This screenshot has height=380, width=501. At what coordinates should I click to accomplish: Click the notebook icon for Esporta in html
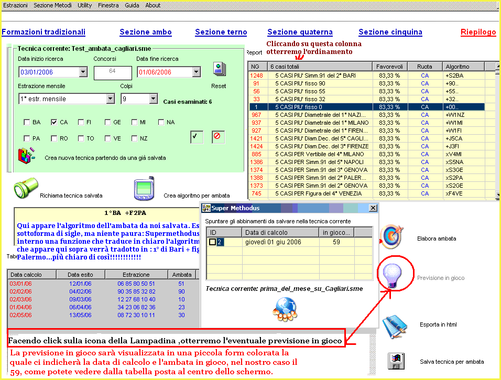click(395, 326)
